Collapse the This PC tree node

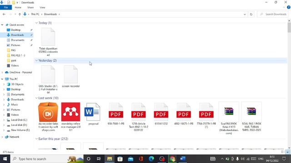click(2, 79)
